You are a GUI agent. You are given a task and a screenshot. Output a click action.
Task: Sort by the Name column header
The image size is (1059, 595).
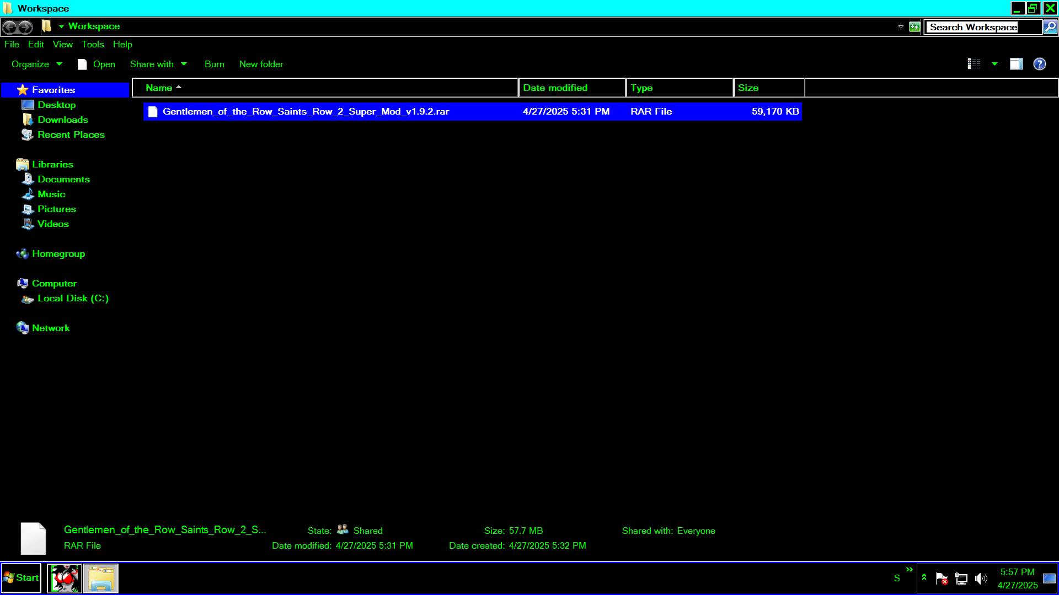325,88
